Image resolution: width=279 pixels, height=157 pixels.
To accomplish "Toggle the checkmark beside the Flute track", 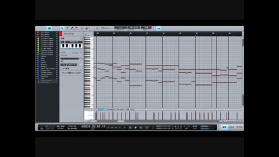I will (57, 58).
